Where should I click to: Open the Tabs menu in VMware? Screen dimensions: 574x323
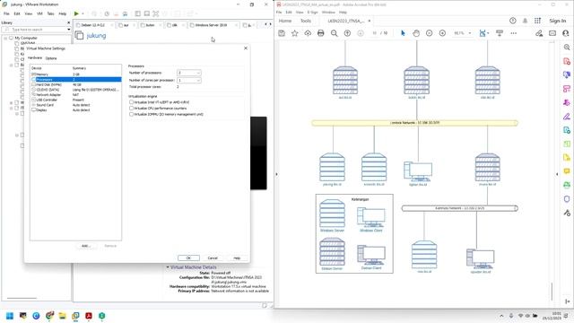coord(50,13)
